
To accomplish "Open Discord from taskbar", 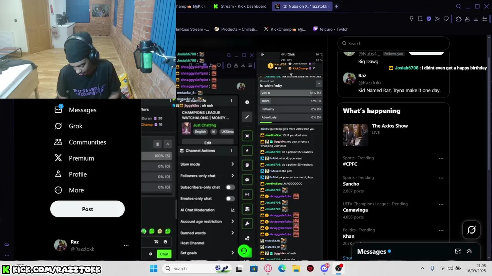I will pos(325,268).
